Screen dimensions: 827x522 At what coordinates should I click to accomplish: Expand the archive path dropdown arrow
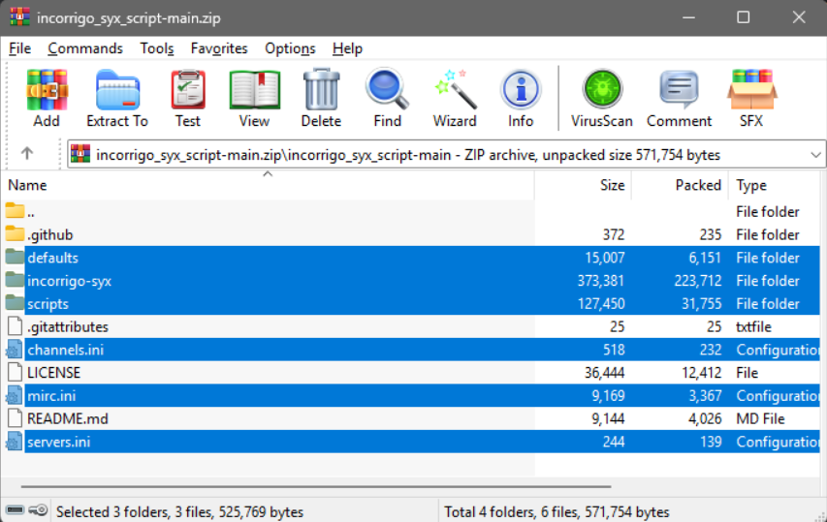click(x=815, y=155)
